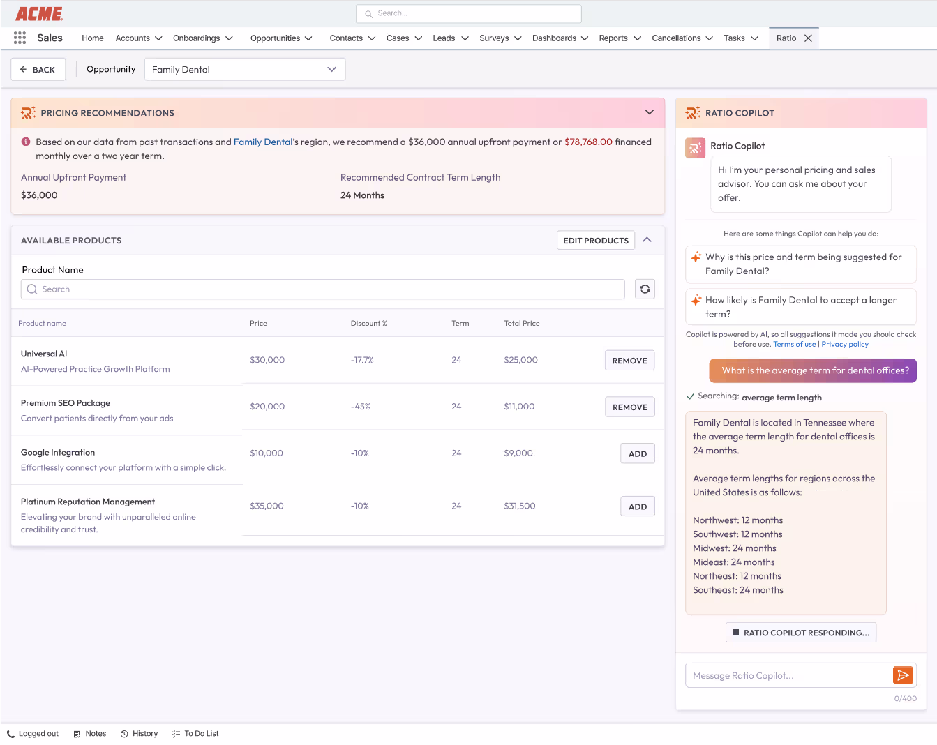Click the Ratio Copilot header sparkle icon
The width and height of the screenshot is (937, 745).
tap(693, 113)
